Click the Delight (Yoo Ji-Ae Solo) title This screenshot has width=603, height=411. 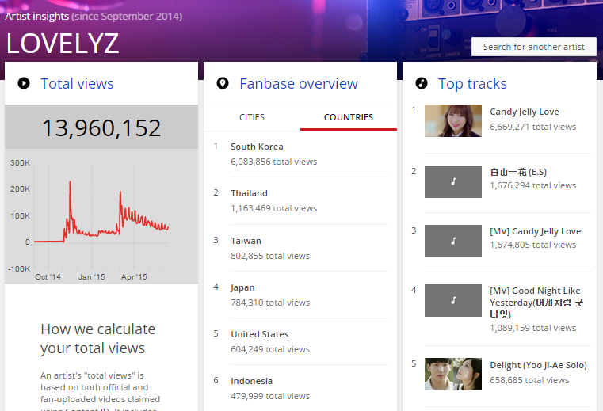[x=538, y=365]
